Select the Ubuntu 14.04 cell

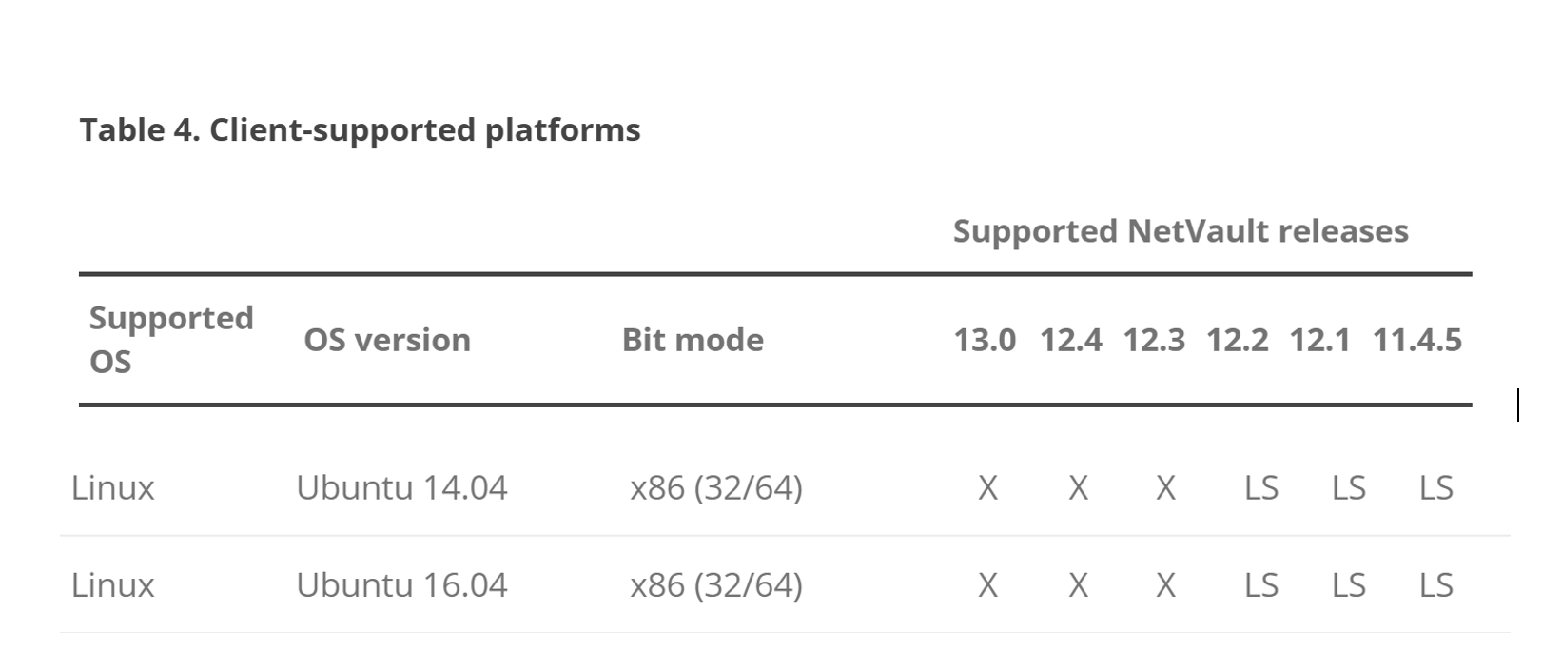pyautogui.click(x=401, y=488)
